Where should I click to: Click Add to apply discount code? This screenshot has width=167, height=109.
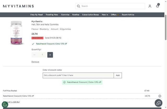click(118, 75)
